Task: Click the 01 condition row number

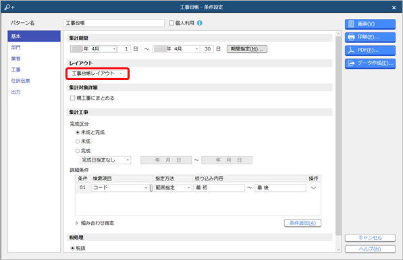Action: click(82, 188)
